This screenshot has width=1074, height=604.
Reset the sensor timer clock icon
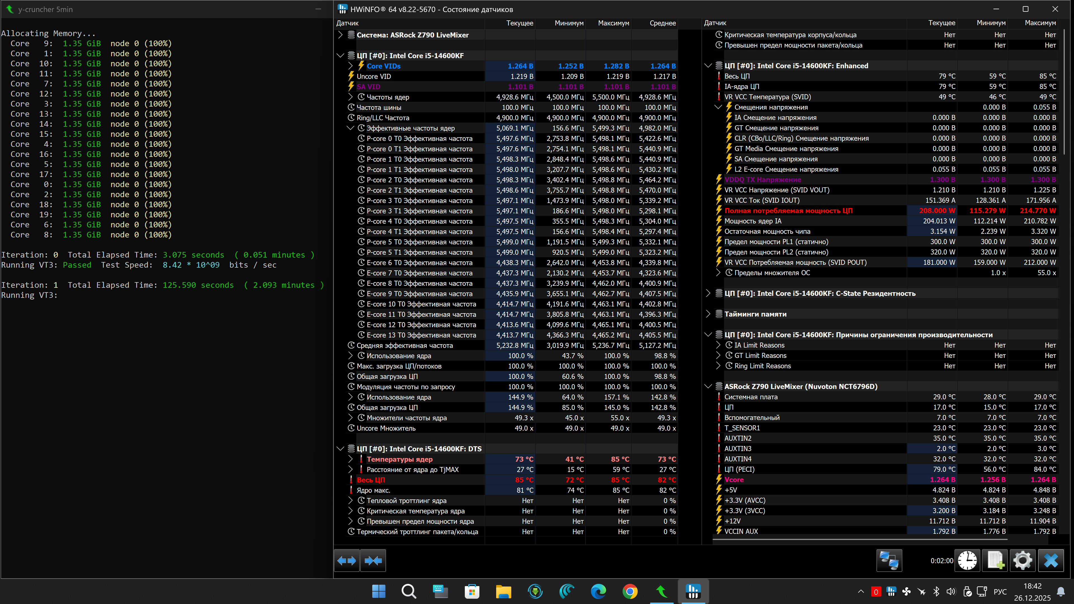click(x=967, y=561)
